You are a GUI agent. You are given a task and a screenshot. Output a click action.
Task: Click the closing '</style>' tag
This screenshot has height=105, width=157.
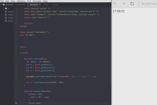(x=28, y=23)
